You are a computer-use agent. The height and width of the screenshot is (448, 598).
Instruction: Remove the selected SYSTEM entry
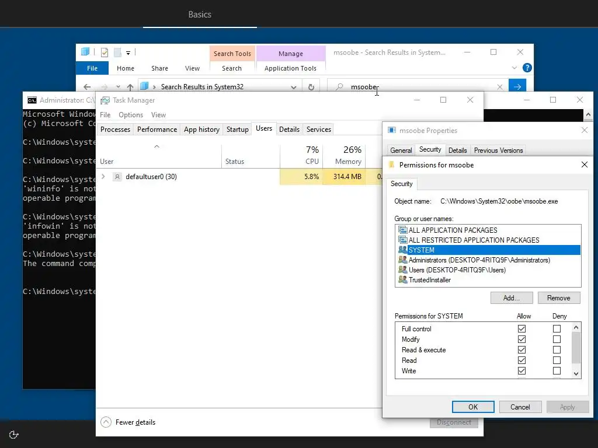click(559, 298)
